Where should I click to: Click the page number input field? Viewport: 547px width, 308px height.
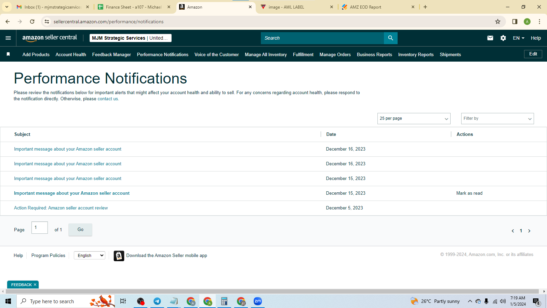[x=40, y=228]
